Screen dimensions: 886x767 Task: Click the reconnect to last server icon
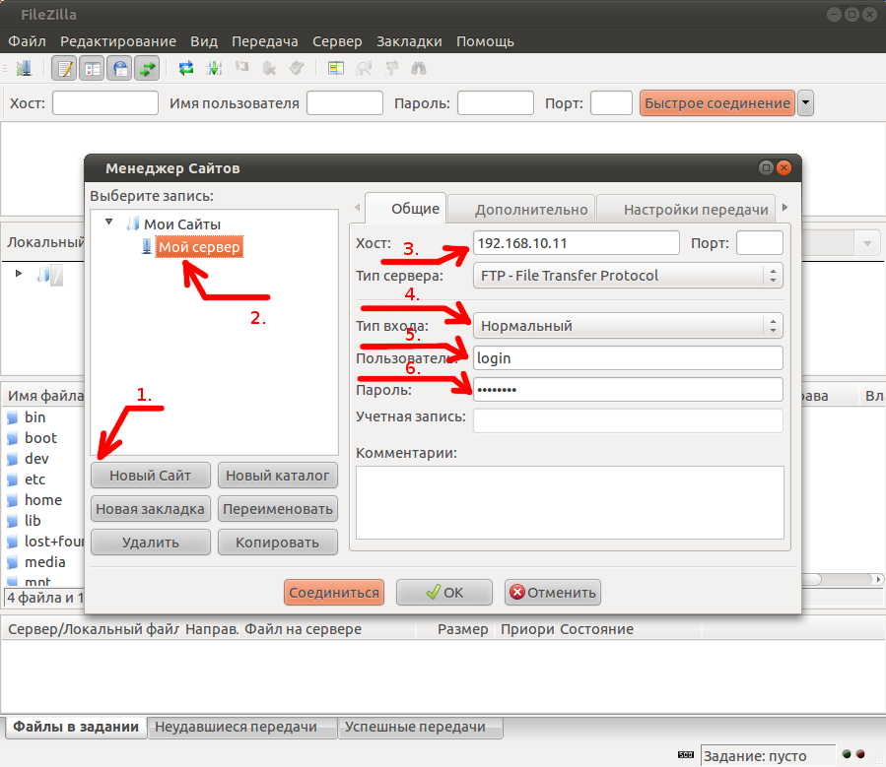point(297,69)
